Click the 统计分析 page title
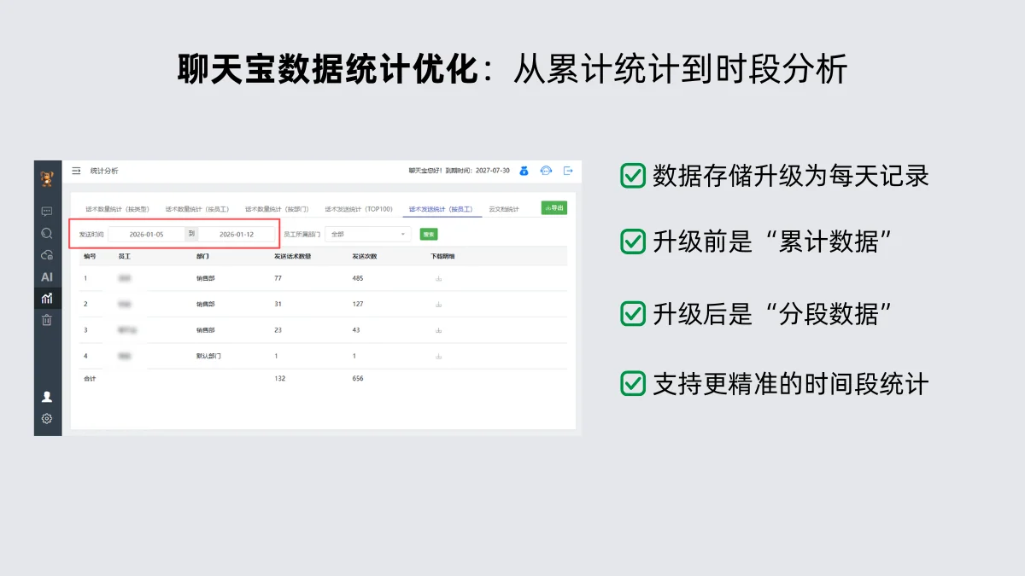 click(104, 171)
